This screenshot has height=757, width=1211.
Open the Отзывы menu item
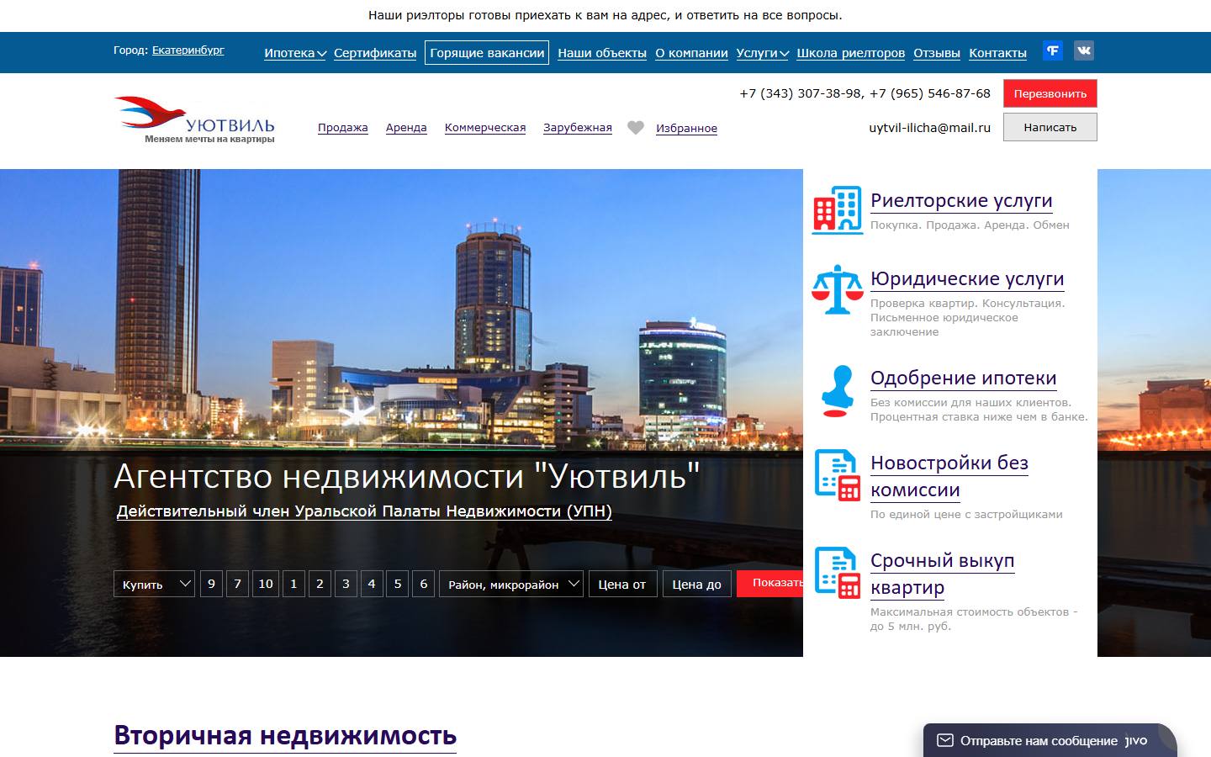click(x=937, y=53)
